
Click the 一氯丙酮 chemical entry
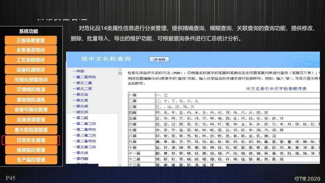click(x=80, y=159)
